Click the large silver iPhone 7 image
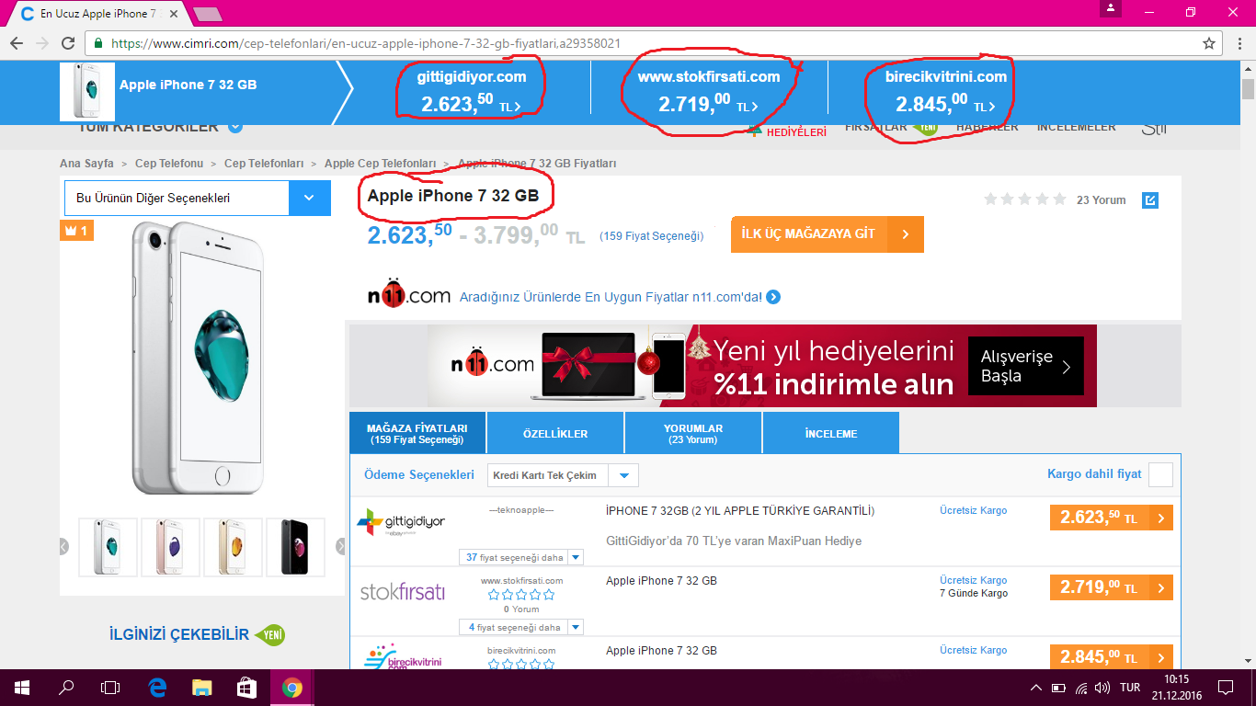This screenshot has width=1256, height=706. click(x=198, y=359)
